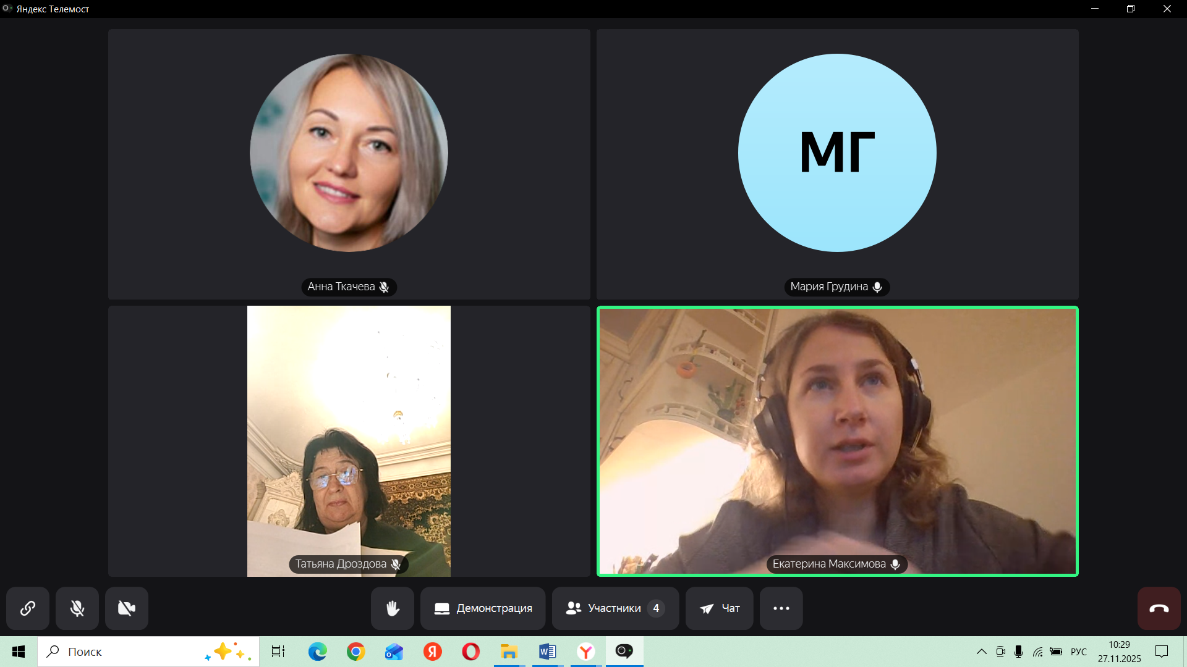The width and height of the screenshot is (1187, 667).
Task: Copy the meeting invite link icon
Action: tap(28, 608)
